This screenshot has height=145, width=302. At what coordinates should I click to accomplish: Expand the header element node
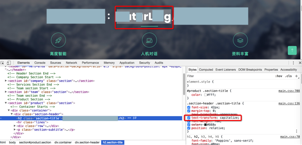5,67
